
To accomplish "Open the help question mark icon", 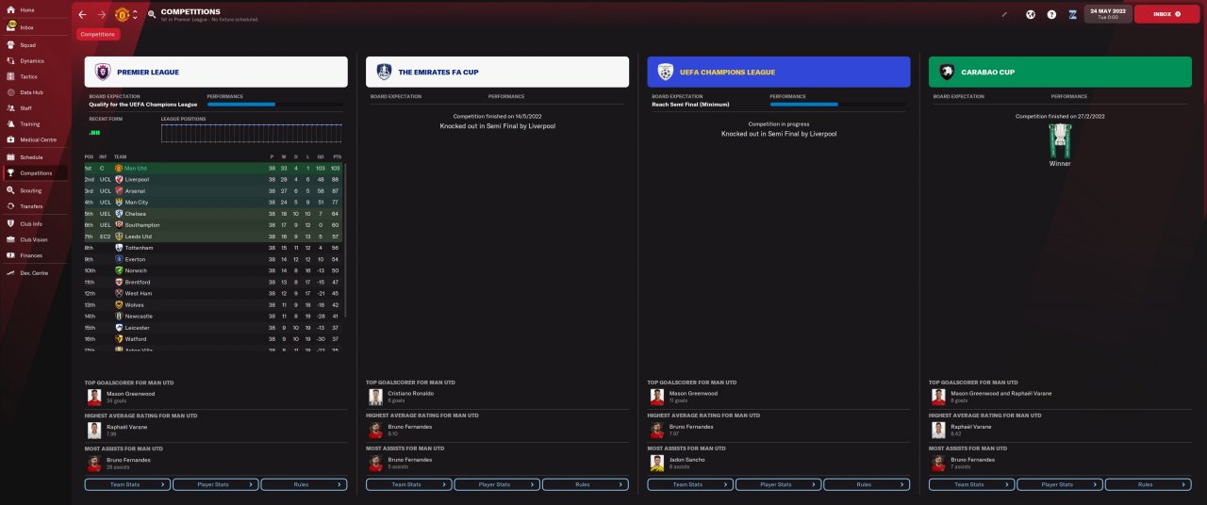I will tap(1051, 14).
